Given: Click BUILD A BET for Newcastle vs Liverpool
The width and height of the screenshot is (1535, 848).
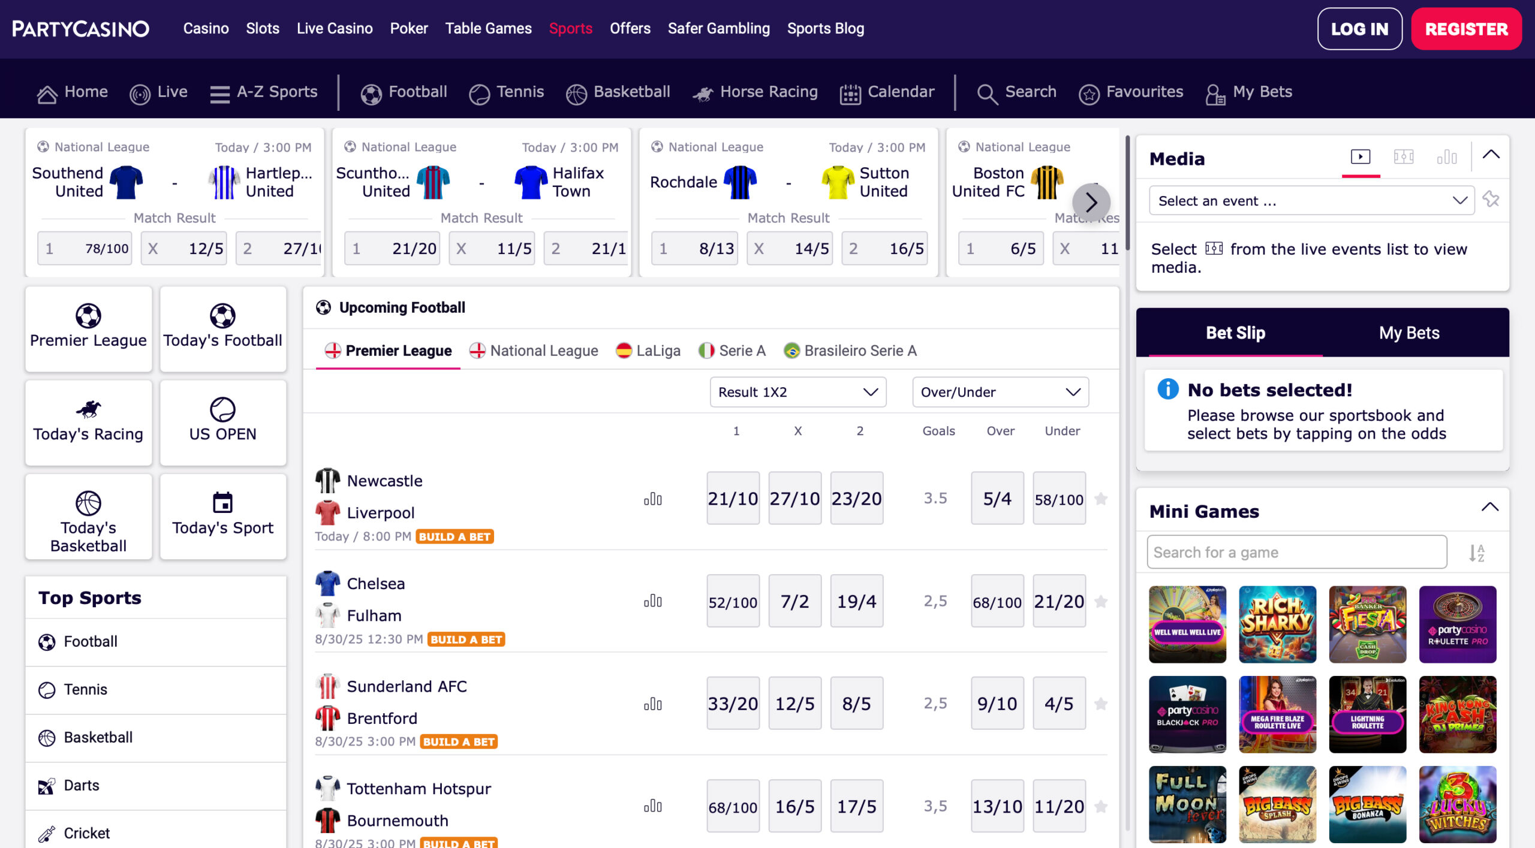Looking at the screenshot, I should click(454, 536).
